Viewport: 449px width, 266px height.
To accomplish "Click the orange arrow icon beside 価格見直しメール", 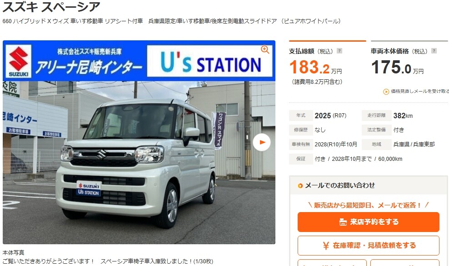I will [x=386, y=92].
